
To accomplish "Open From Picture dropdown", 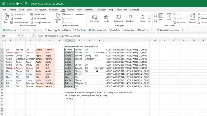I will click(38, 15).
